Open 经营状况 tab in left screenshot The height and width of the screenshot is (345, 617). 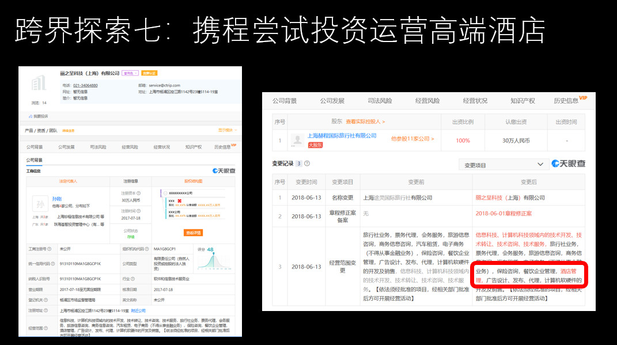[x=162, y=147]
